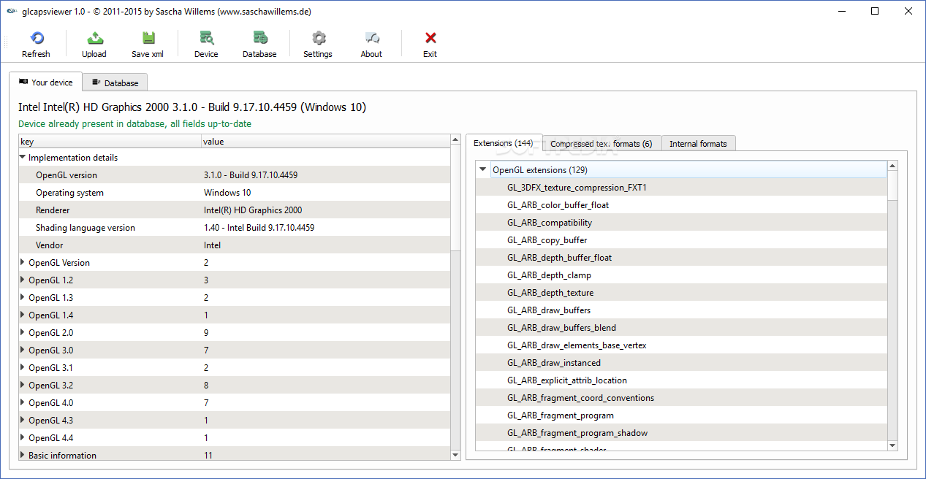The width and height of the screenshot is (926, 479).
Task: Collapse the OpenGL extensions (129) group
Action: [482, 169]
